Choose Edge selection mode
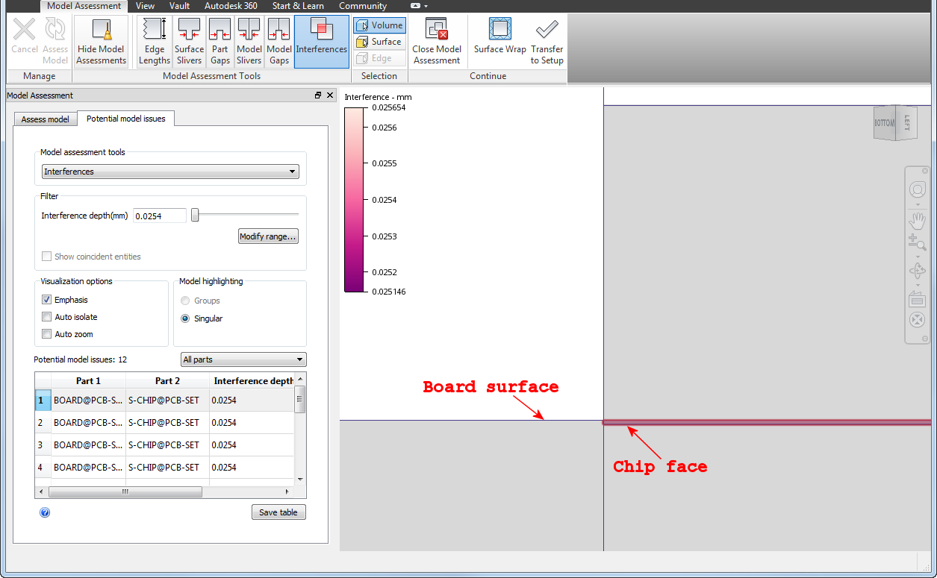The image size is (937, 578). (380, 58)
